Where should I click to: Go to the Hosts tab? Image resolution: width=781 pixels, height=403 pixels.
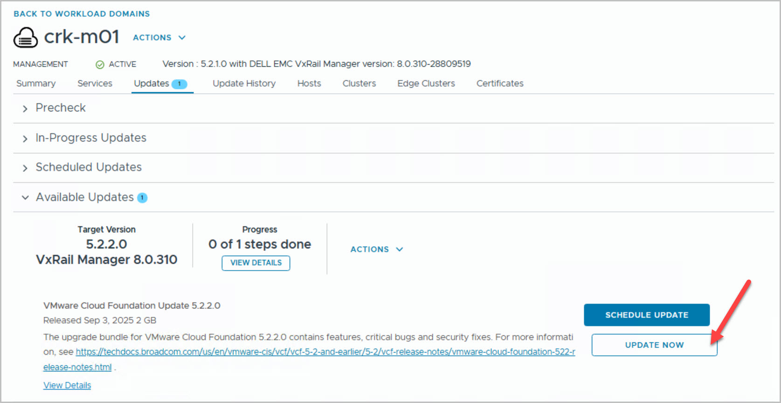pyautogui.click(x=309, y=83)
